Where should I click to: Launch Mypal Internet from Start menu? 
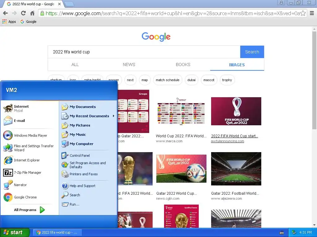pos(29,108)
